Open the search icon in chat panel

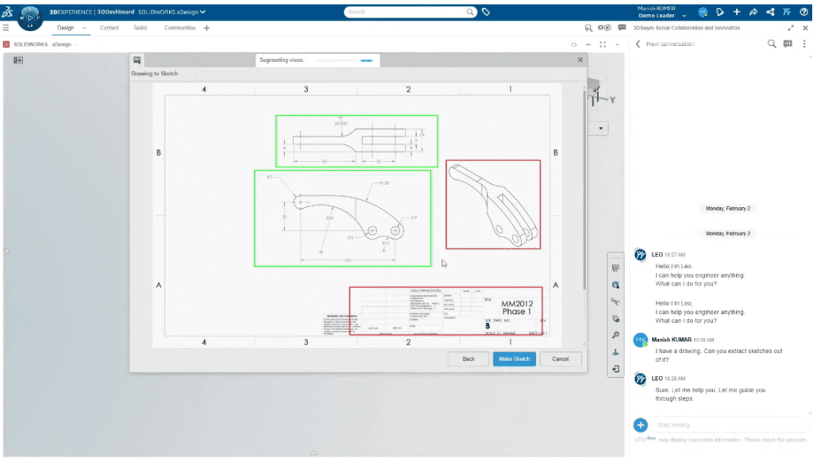771,44
